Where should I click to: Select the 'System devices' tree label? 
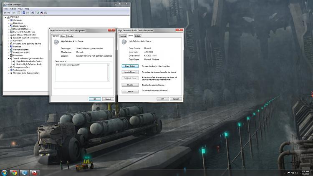20,70
